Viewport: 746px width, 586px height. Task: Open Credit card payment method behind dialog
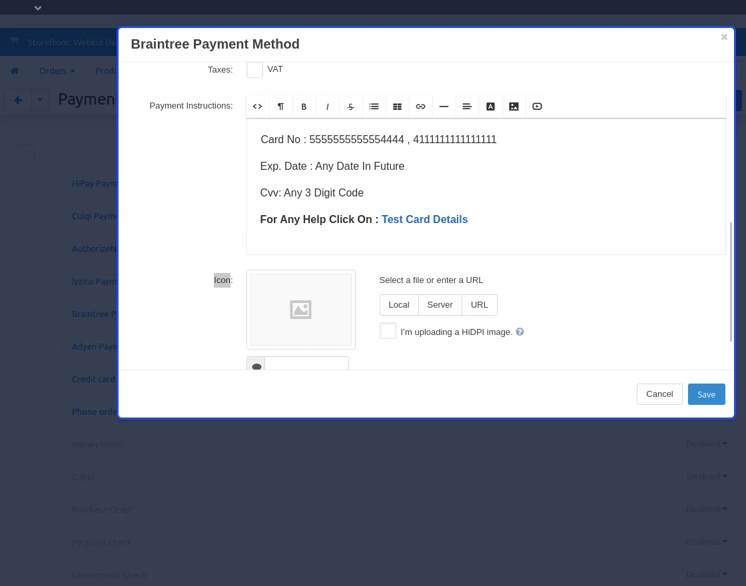coord(94,380)
